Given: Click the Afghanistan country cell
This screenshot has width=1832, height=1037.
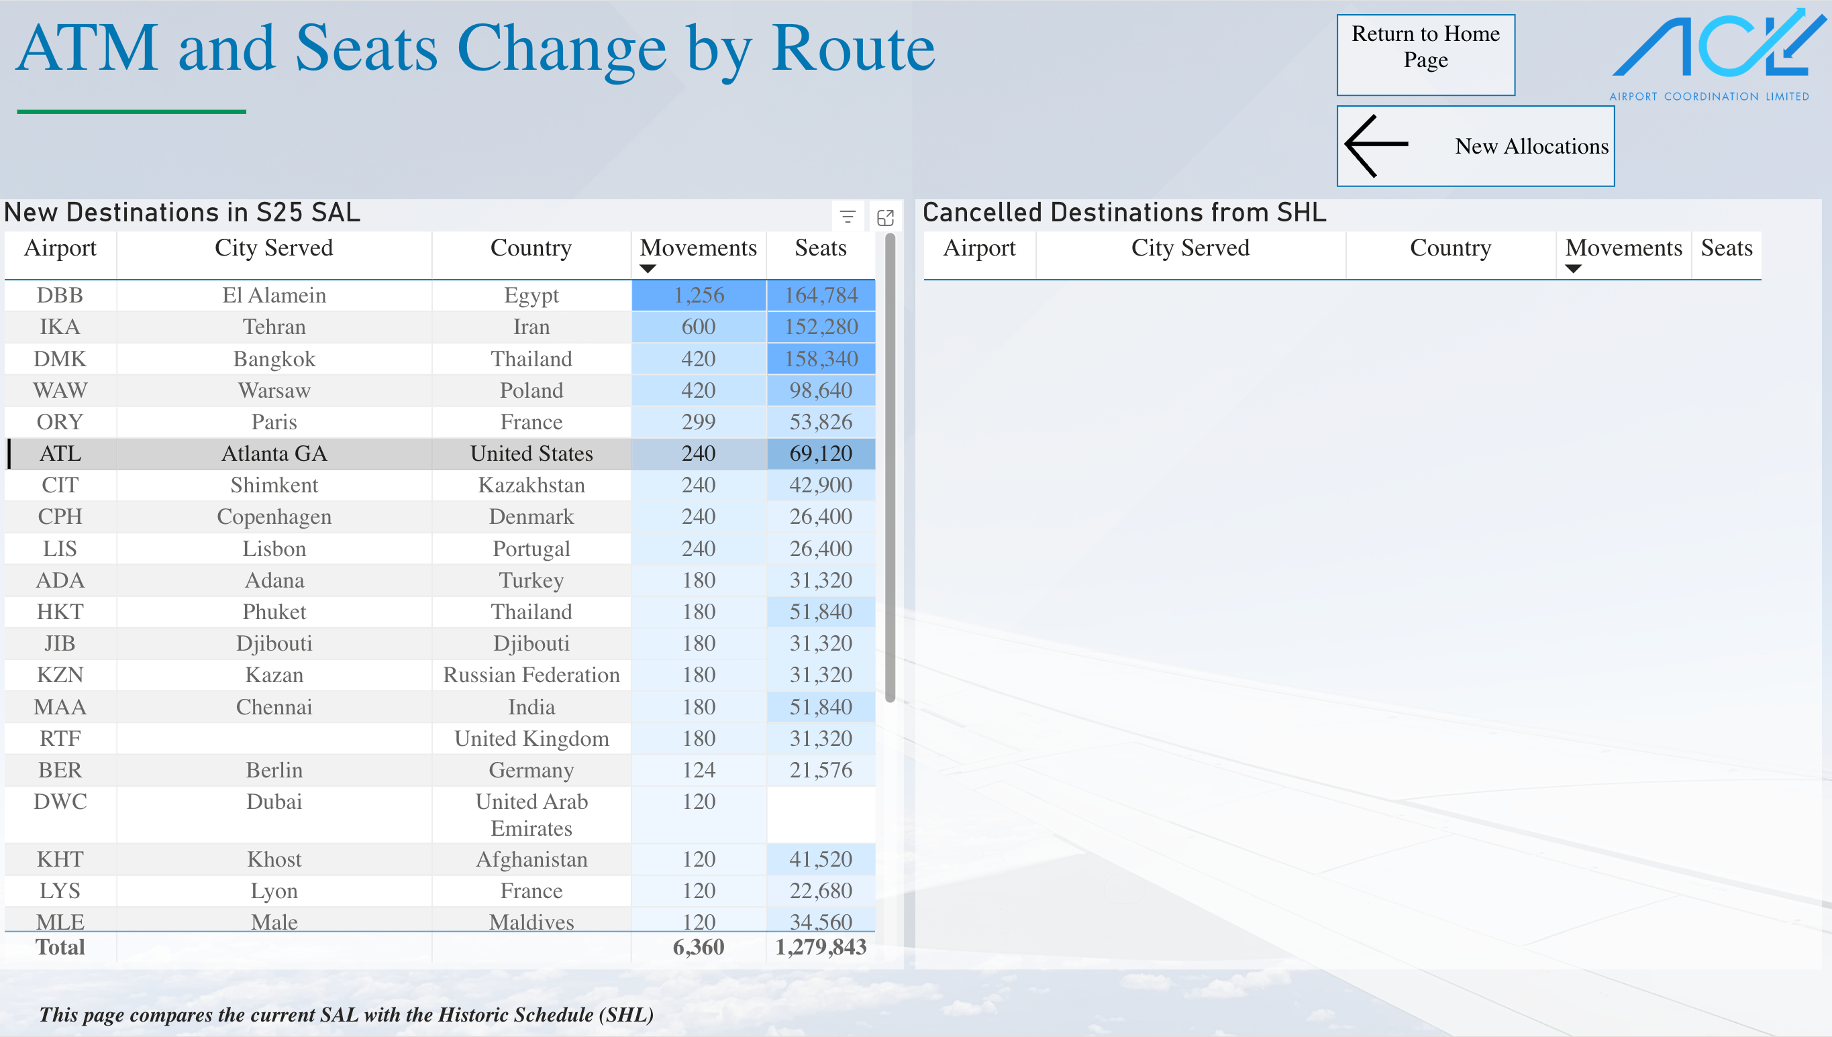Looking at the screenshot, I should pyautogui.click(x=531, y=859).
